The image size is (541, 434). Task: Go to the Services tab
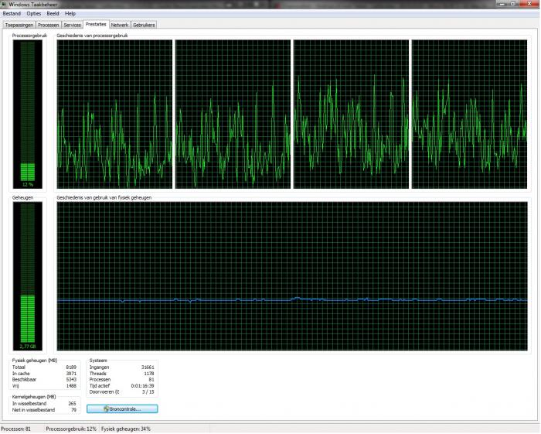72,25
